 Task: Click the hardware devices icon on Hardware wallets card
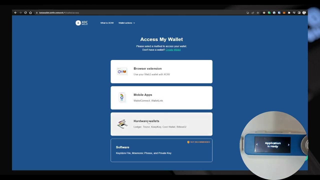(x=122, y=124)
